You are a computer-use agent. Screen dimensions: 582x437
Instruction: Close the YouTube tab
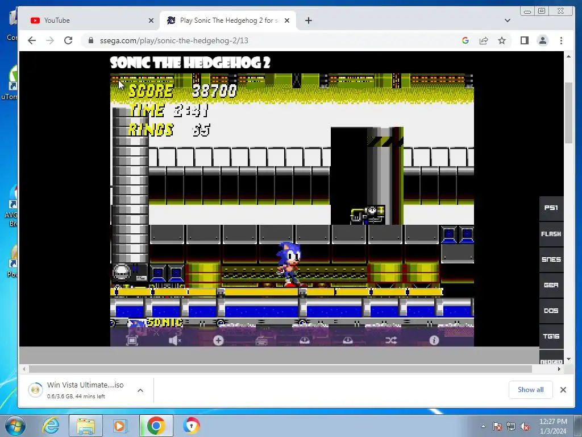(151, 20)
